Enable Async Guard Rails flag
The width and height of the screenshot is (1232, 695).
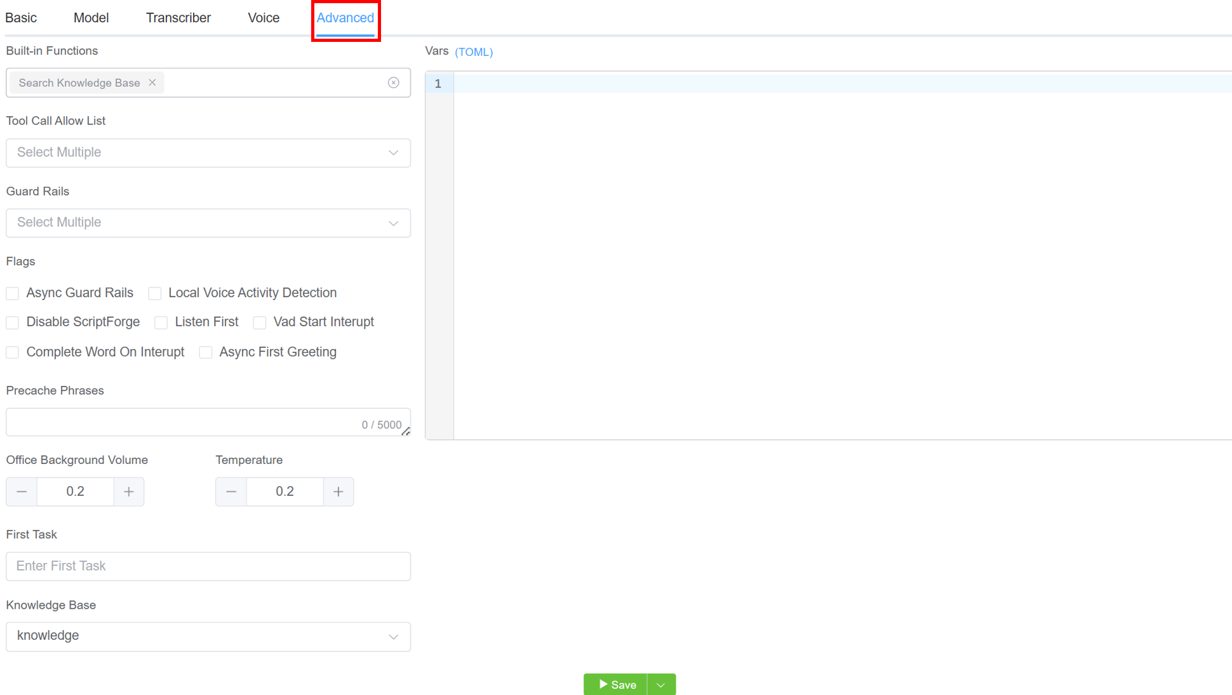pyautogui.click(x=13, y=293)
